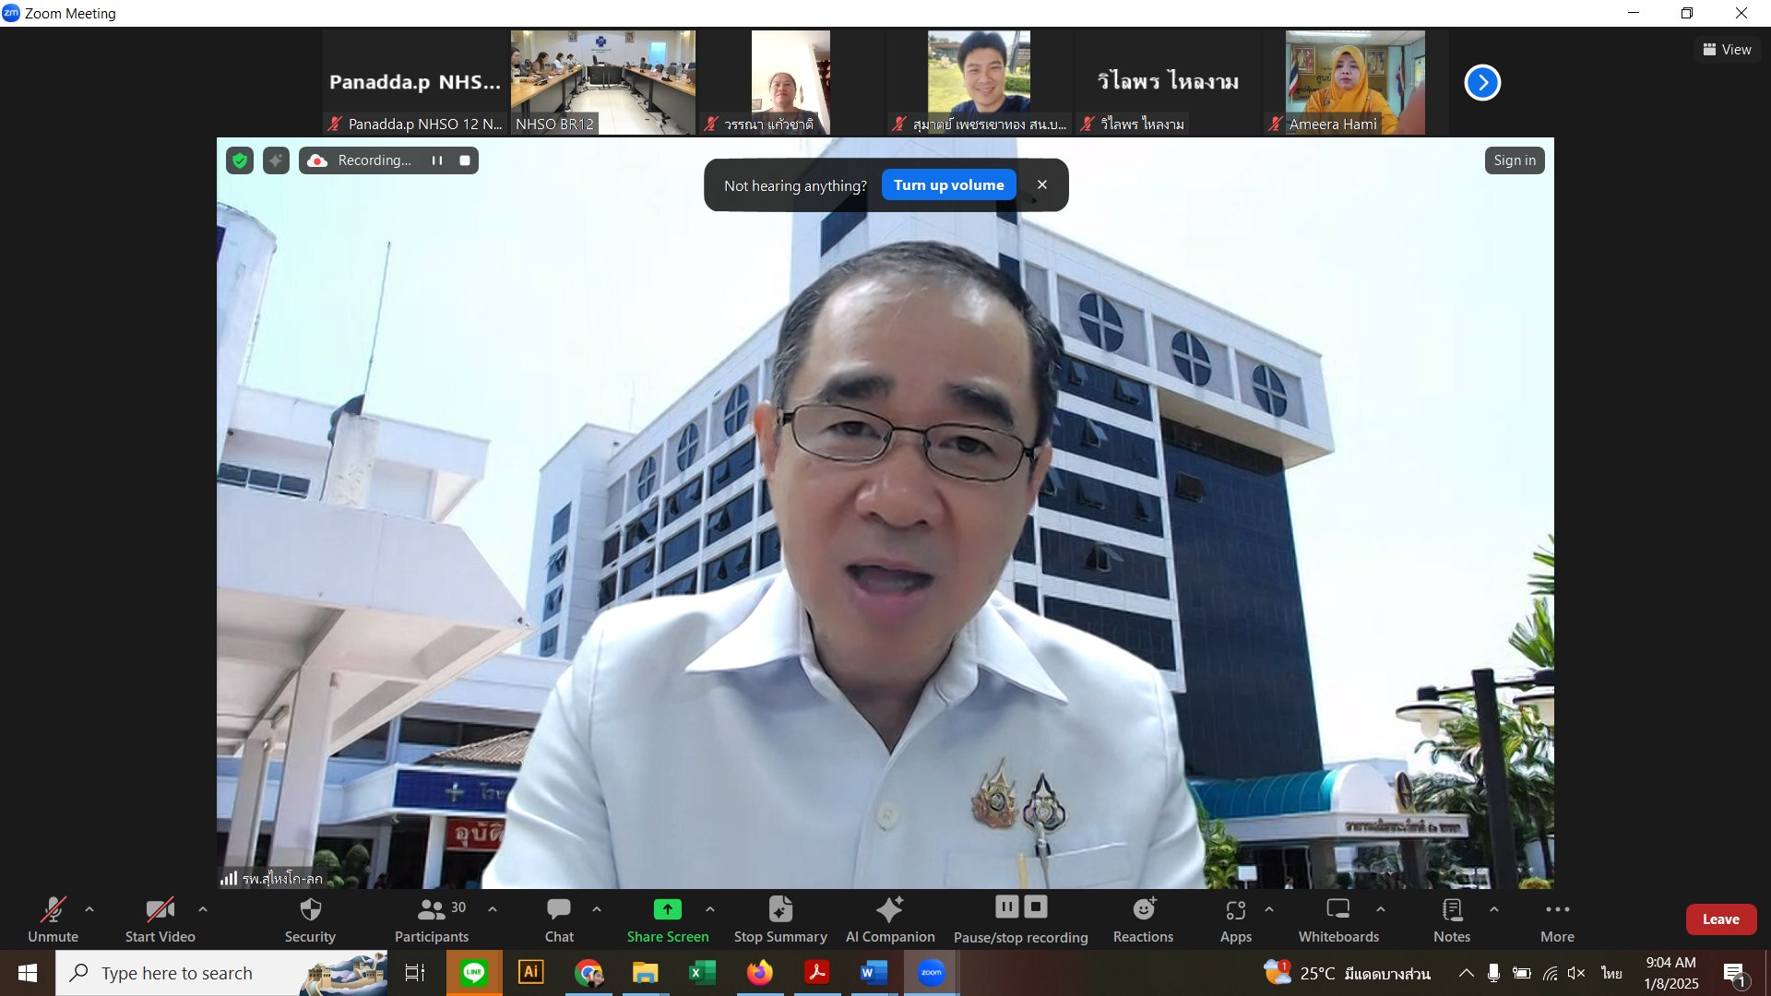Image resolution: width=1771 pixels, height=996 pixels.
Task: Switch Thai input language indicator
Action: (x=1611, y=973)
